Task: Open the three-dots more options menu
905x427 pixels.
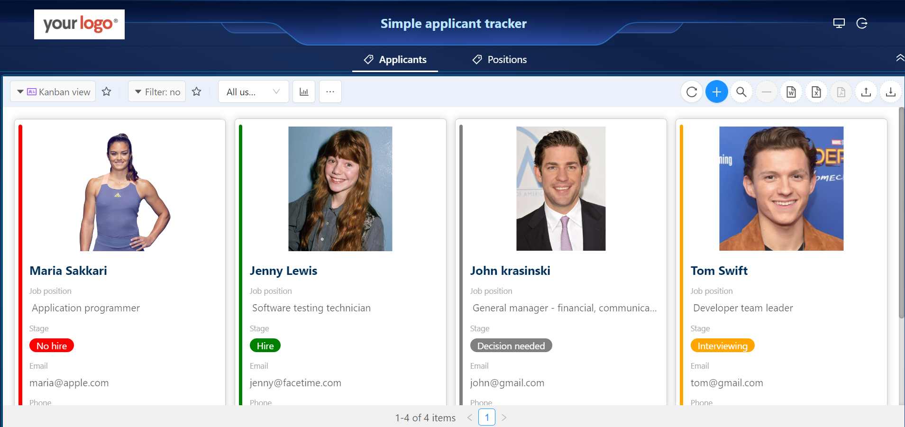Action: point(330,91)
